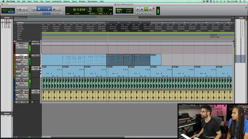Expand the Key ruler
Screen dimensions: 248x139
click(15, 37)
